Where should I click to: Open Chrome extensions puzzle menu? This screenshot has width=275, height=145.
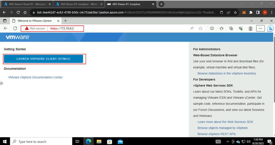click(x=251, y=12)
